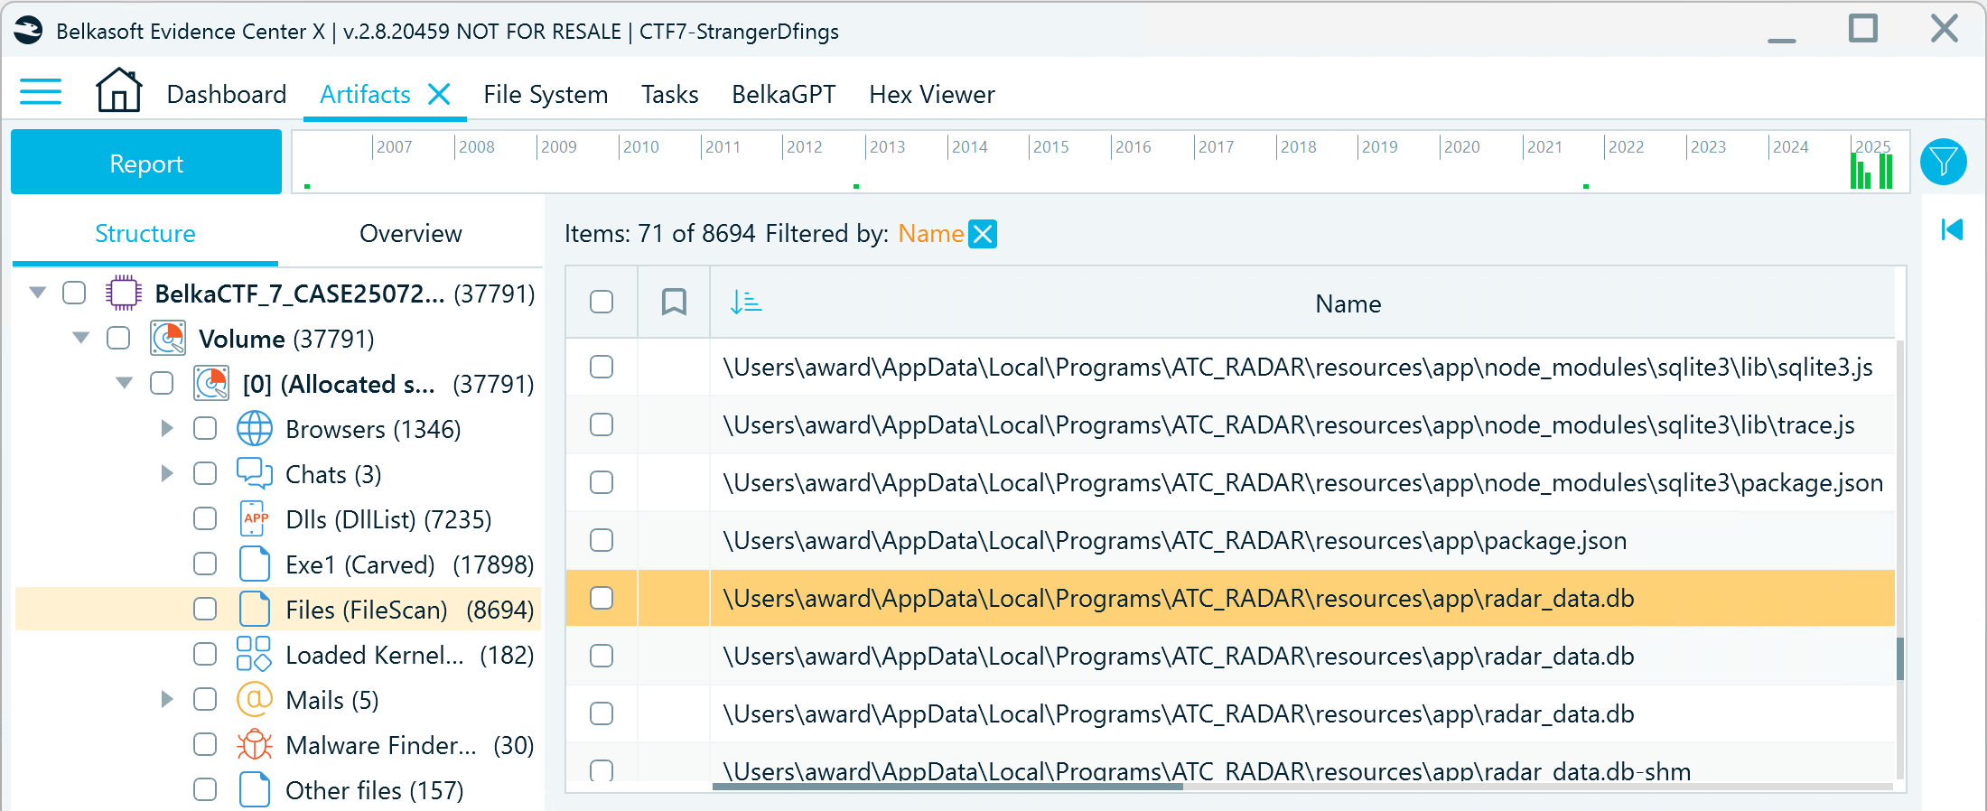
Task: Check the Files (FileScan) checkbox
Action: 205,609
